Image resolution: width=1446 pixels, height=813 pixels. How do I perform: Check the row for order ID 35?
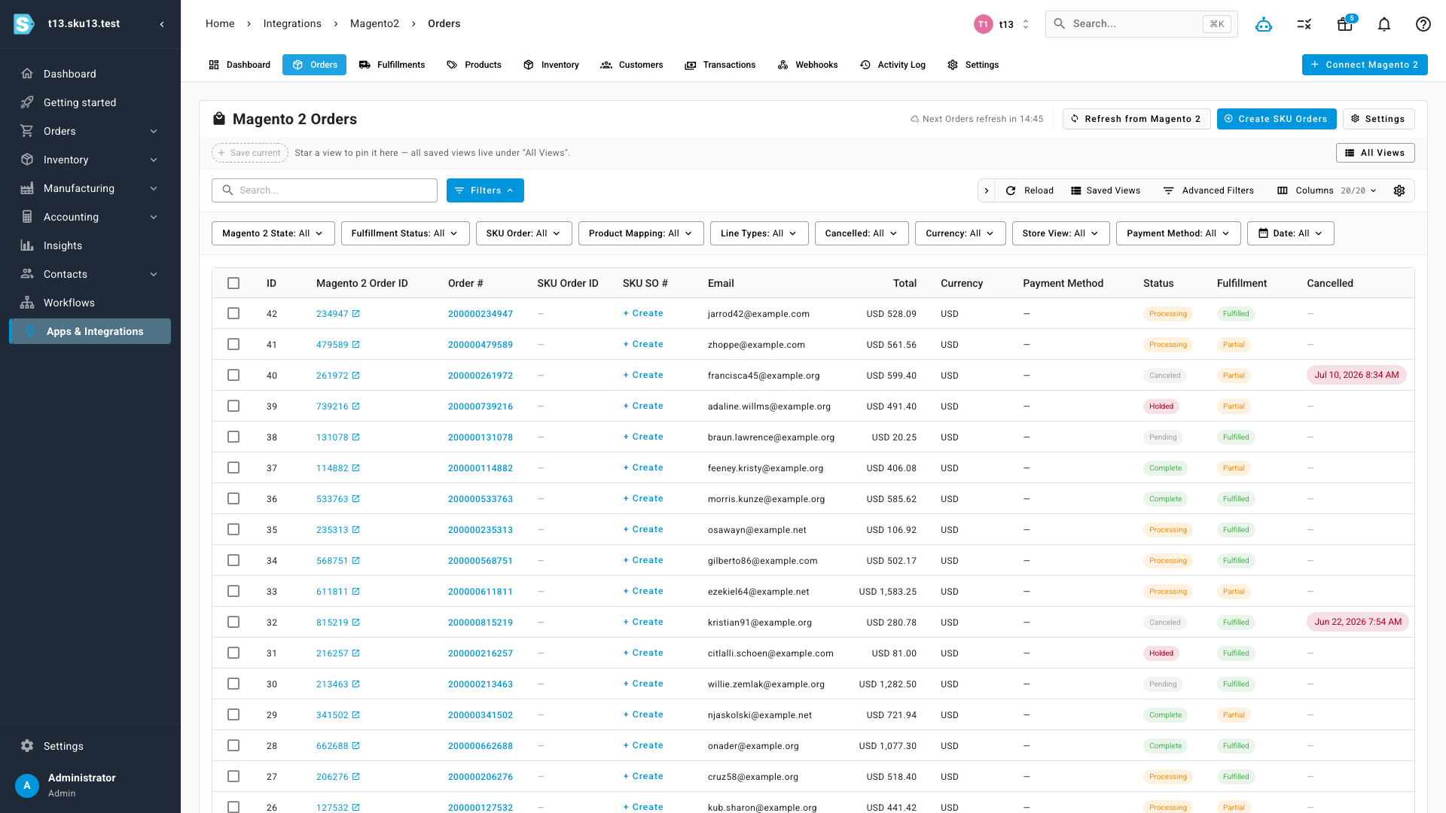click(233, 529)
